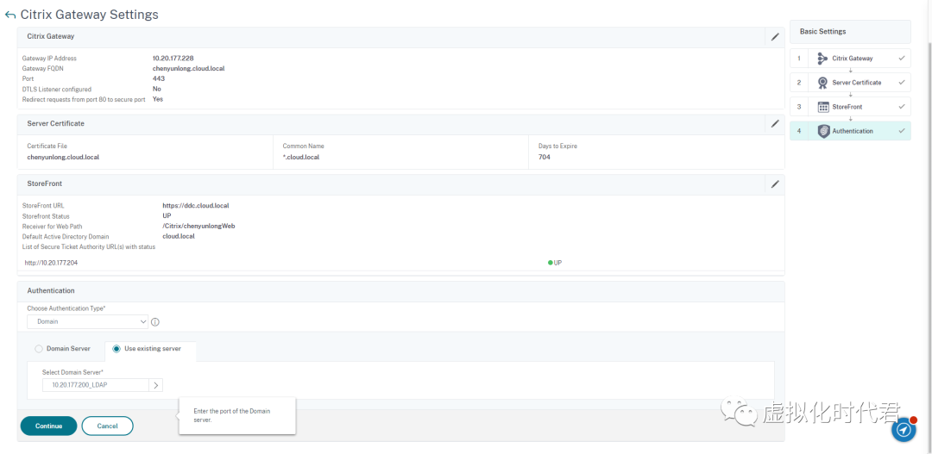
Task: Go to step 2 Server Certificate
Action: [850, 83]
